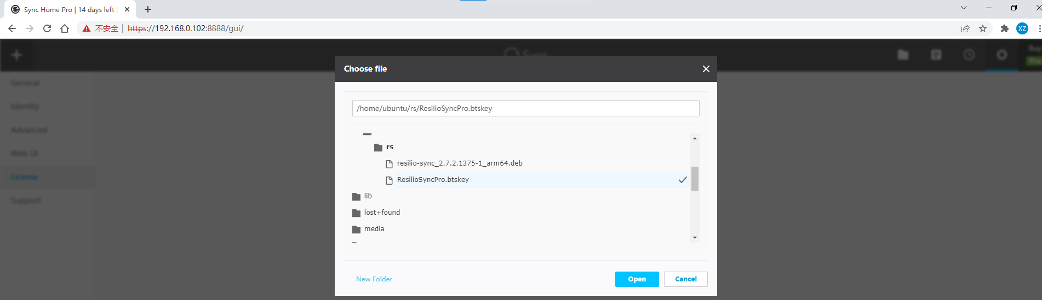Click the media folder icon

[356, 230]
